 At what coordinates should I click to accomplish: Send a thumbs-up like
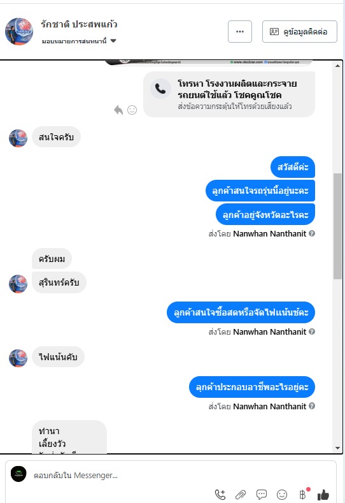click(323, 494)
